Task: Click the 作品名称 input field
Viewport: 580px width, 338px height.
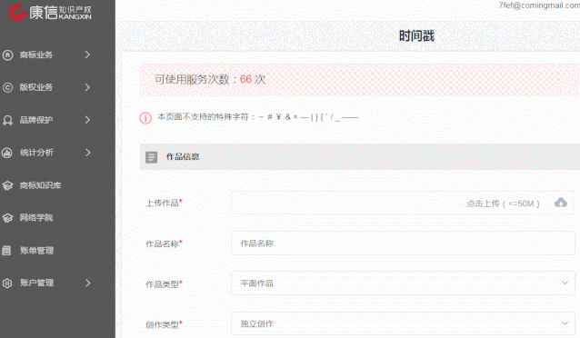Action: pyautogui.click(x=403, y=244)
